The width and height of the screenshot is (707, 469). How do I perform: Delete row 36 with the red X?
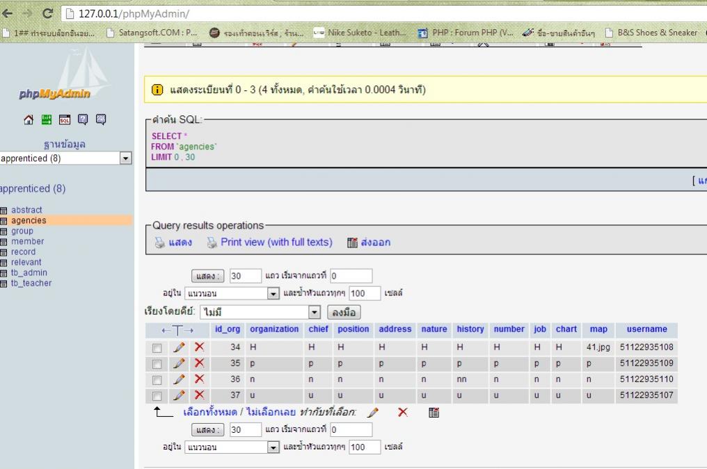[x=200, y=380]
